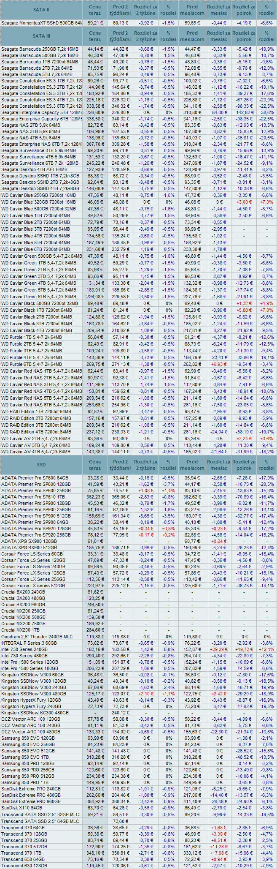Screen dimensions: 277x869
Task: Select WD Caviar Red NAS 4TB row name
Action: pyautogui.click(x=42, y=391)
